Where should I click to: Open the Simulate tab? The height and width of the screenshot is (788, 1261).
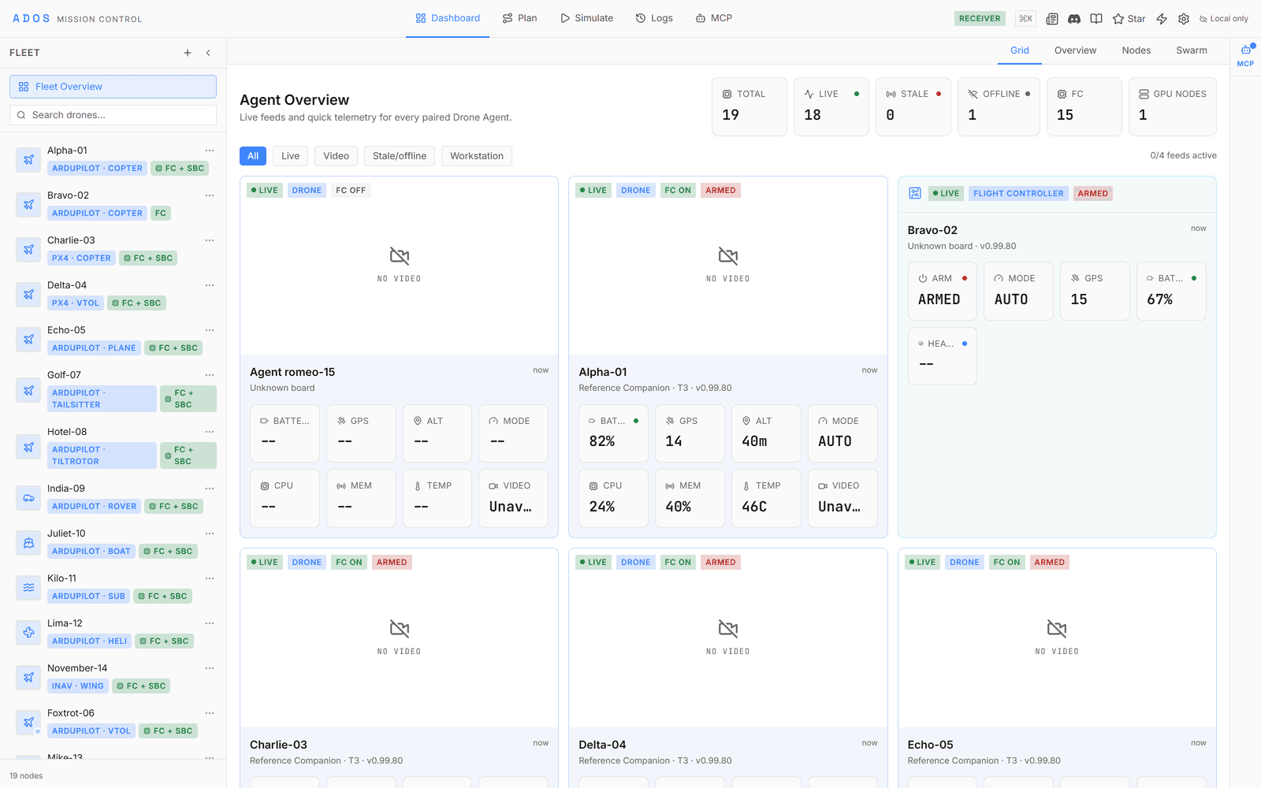[587, 18]
